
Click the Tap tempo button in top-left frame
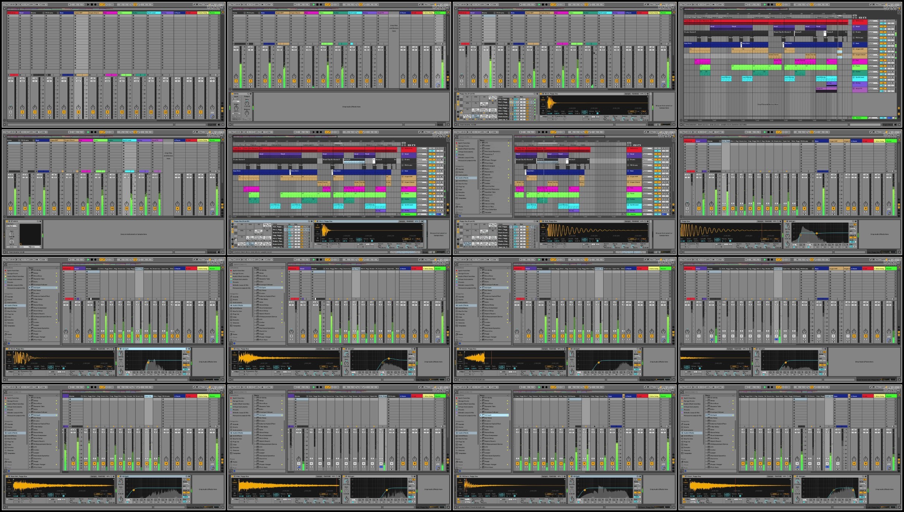(x=6, y=4)
